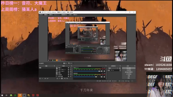Open the yellow cat taskbar app

(x=29, y=95)
